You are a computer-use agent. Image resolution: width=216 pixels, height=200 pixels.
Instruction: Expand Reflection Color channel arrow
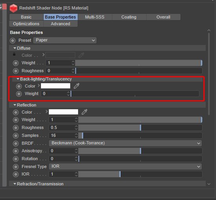pos(47,112)
